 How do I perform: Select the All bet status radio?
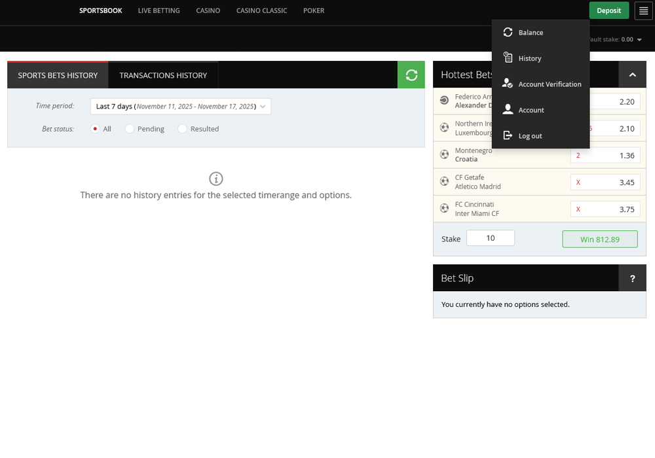(x=95, y=129)
